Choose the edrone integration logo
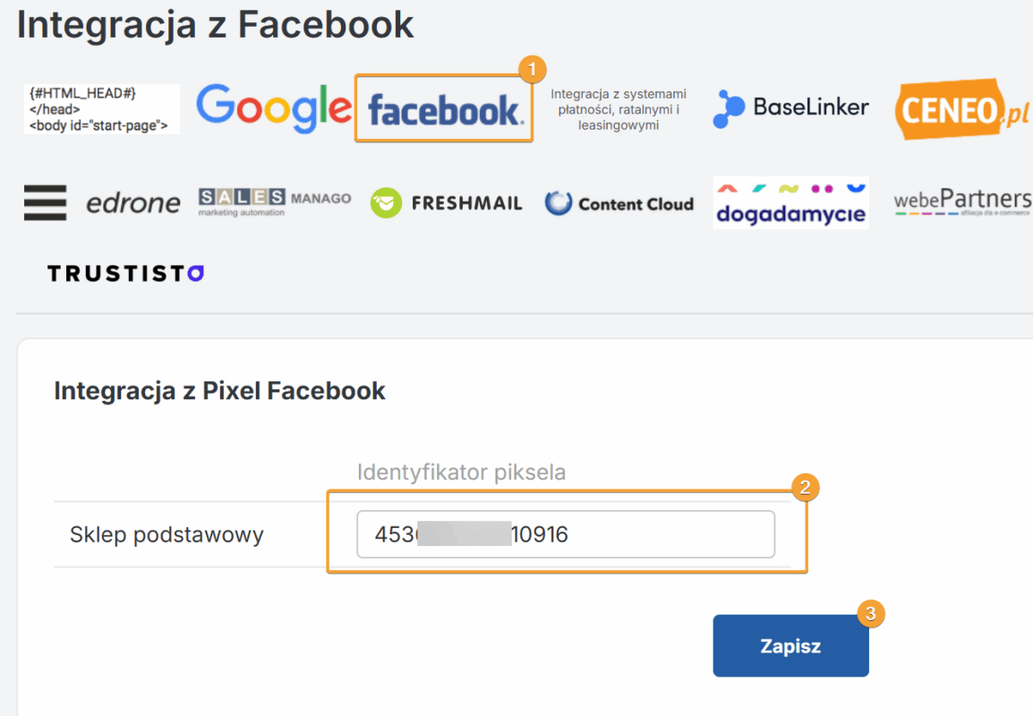Viewport: 1033px width, 716px height. click(133, 203)
